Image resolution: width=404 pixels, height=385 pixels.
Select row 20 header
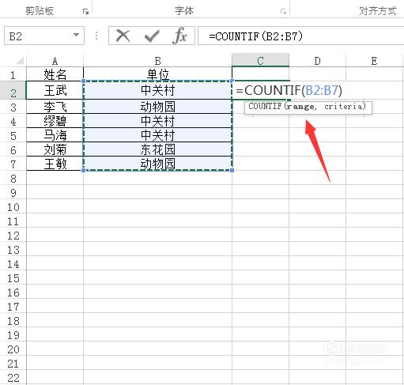(x=13, y=349)
